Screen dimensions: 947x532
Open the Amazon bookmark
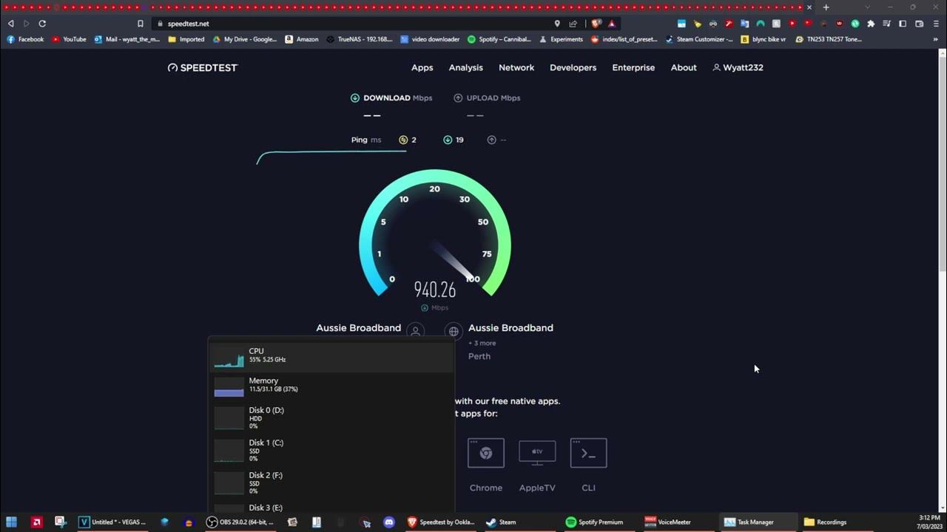(302, 39)
